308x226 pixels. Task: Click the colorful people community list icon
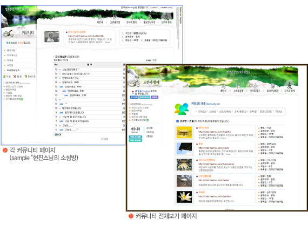[x=182, y=109]
